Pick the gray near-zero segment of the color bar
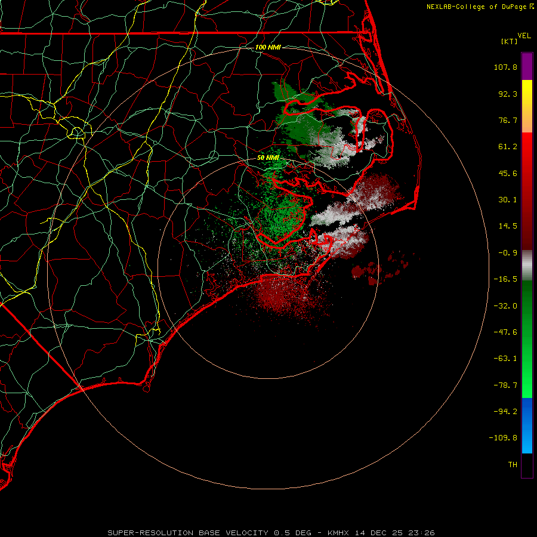The image size is (537, 537). point(527,266)
